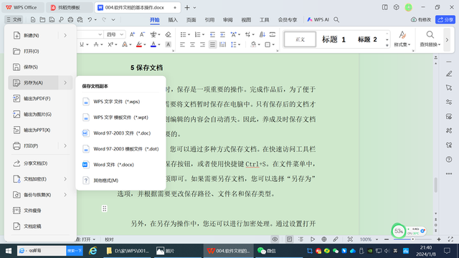The image size is (459, 258).
Task: Apply the font color A swatch
Action: coord(153,44)
